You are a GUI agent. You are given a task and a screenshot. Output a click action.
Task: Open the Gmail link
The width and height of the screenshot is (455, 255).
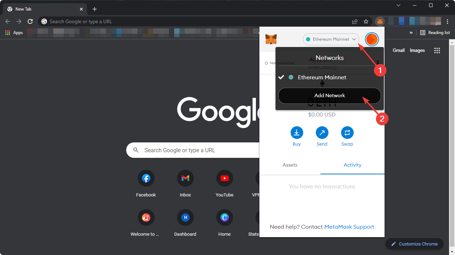point(399,50)
